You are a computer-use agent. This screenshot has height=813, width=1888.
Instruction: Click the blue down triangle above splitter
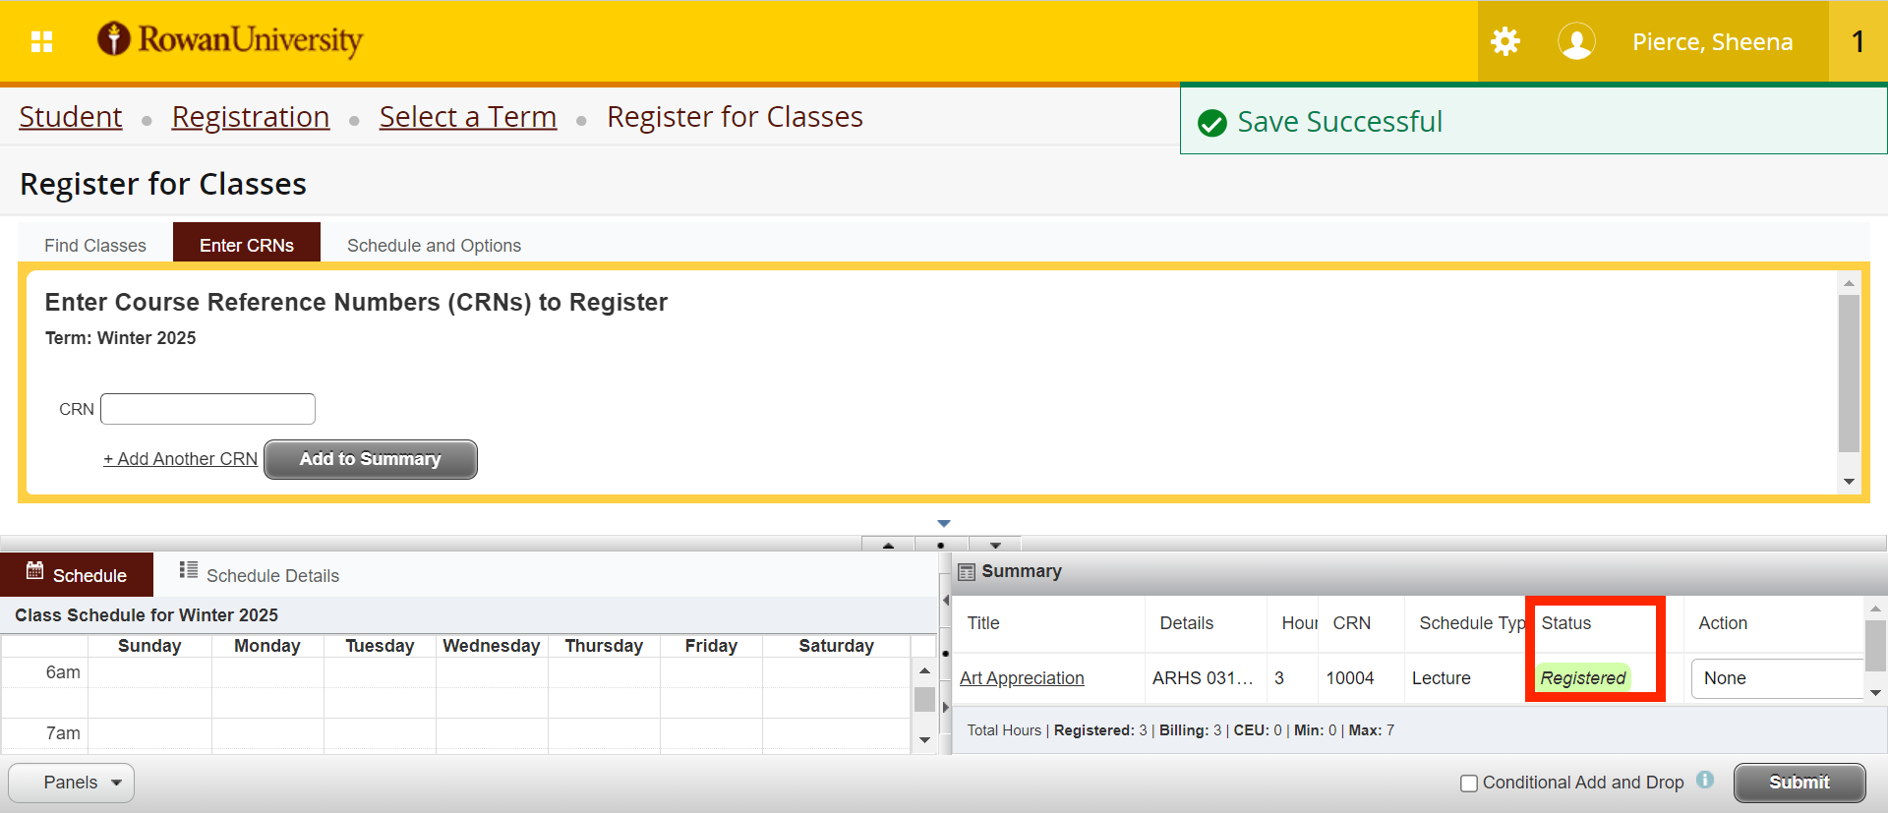[x=944, y=524]
